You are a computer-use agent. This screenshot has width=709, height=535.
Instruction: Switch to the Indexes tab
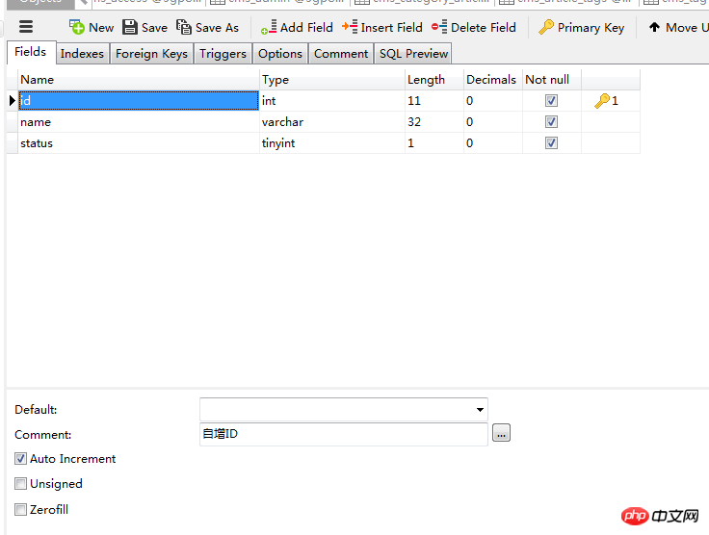[x=82, y=53]
